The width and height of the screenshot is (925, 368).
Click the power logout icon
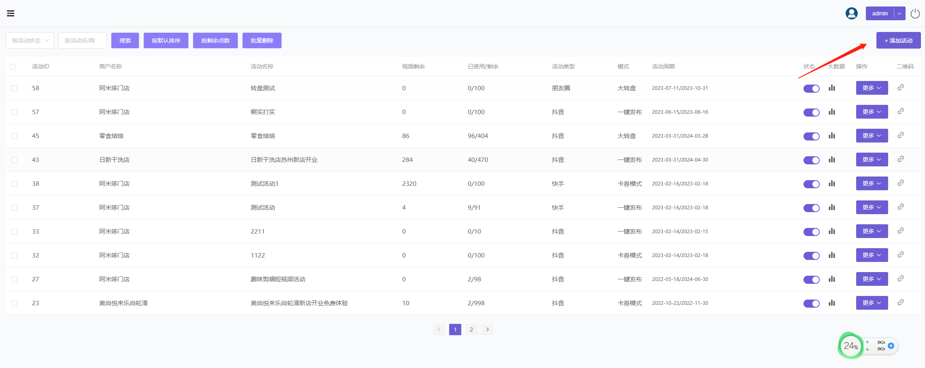tap(915, 13)
